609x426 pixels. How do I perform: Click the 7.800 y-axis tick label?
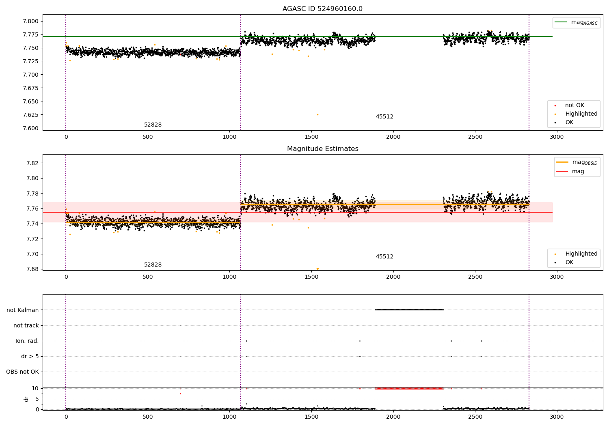point(30,21)
